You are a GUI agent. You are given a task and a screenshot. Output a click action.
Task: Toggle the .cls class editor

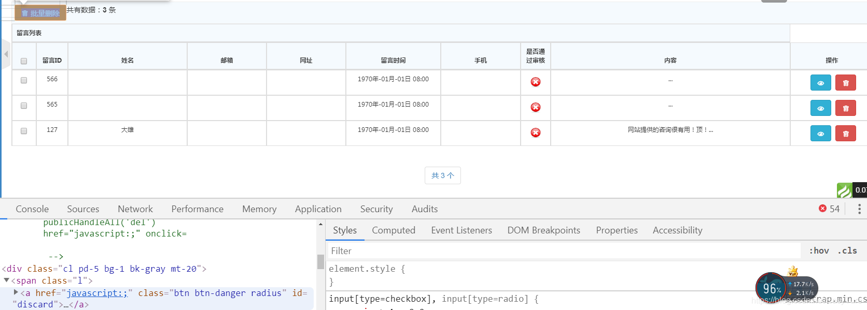click(x=847, y=250)
